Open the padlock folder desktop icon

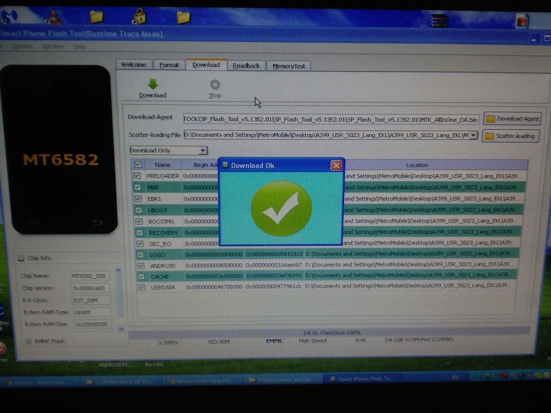coord(139,17)
